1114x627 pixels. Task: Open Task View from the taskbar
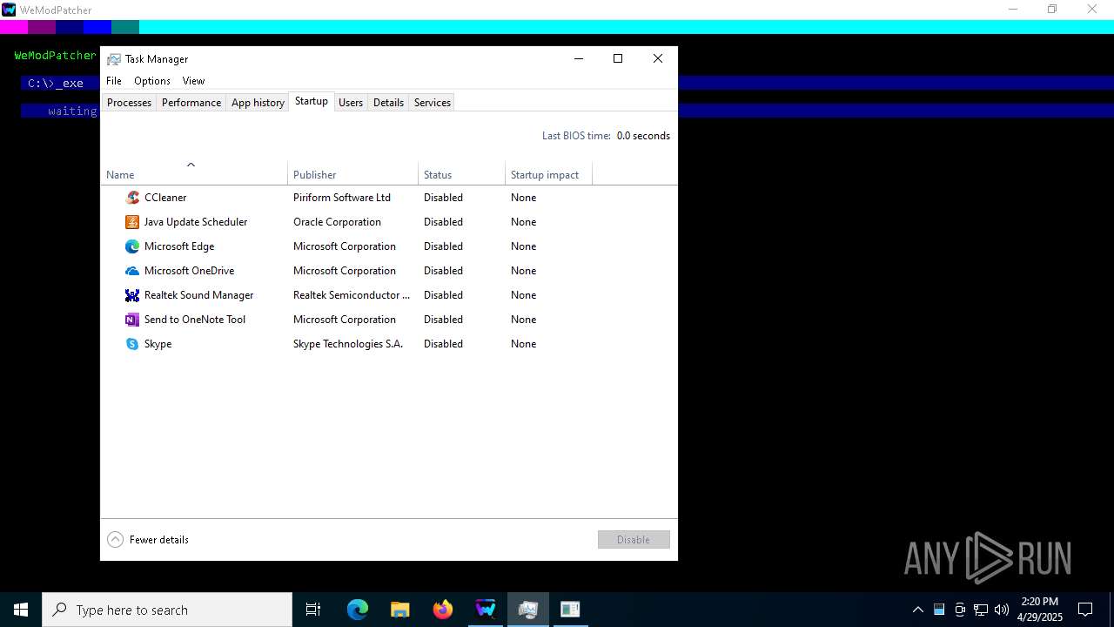(x=313, y=610)
